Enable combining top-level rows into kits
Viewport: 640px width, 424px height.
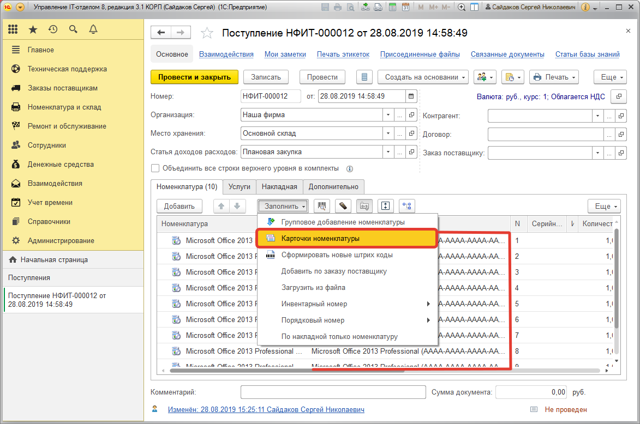click(x=155, y=168)
